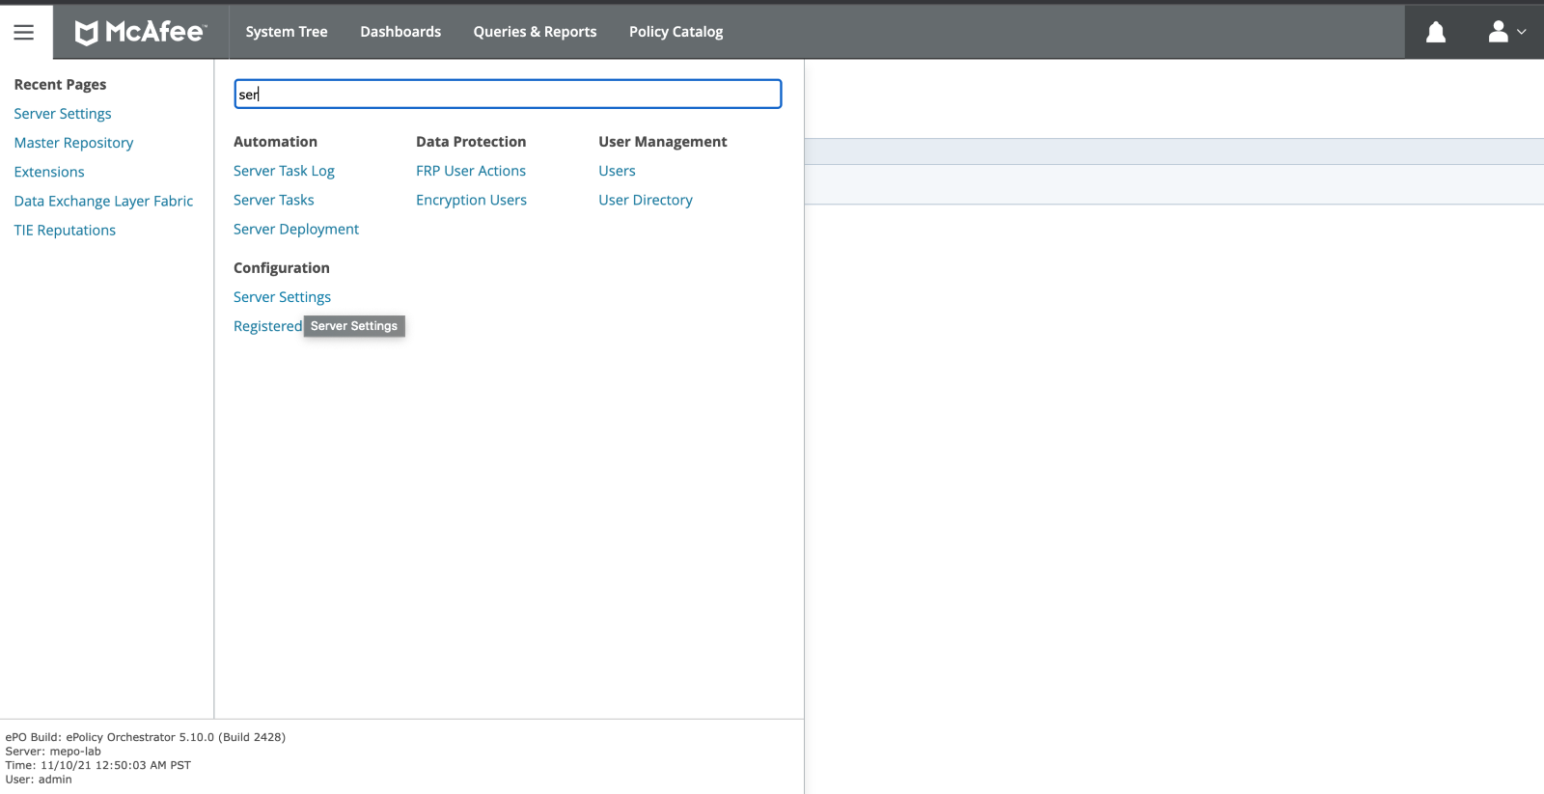Open Extensions from Recent Pages

coord(49,172)
